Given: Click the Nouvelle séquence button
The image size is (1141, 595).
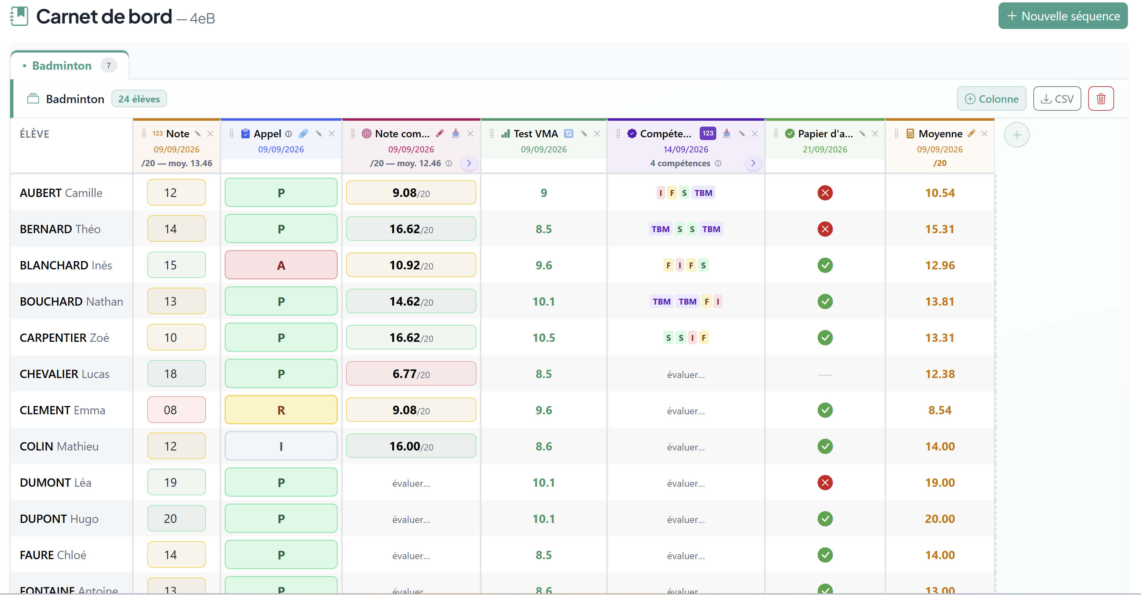Looking at the screenshot, I should click(1063, 16).
